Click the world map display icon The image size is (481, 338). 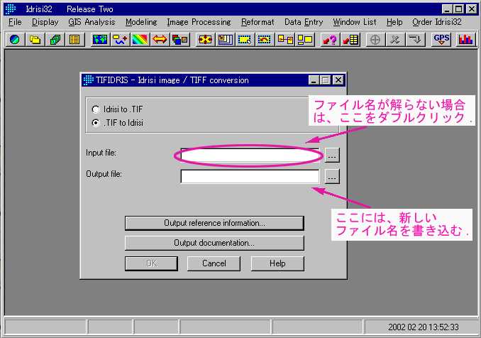tap(100, 40)
